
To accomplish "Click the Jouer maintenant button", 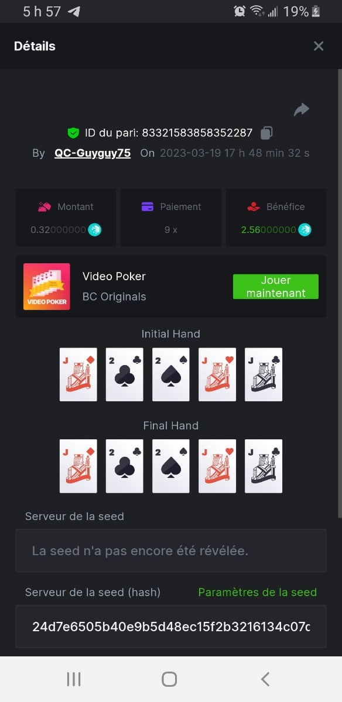I will [x=276, y=287].
